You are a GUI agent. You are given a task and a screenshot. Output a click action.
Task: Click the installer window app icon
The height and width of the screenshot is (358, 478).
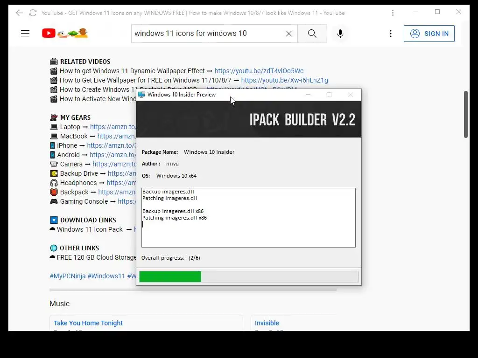click(141, 95)
